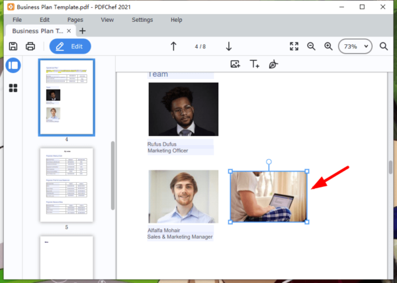Click the Alfalfa Mohair portrait photo
Image resolution: width=397 pixels, height=283 pixels.
pos(183,197)
